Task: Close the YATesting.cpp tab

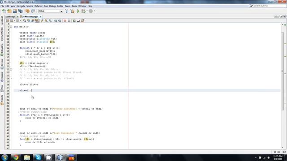Action: (x=41, y=17)
